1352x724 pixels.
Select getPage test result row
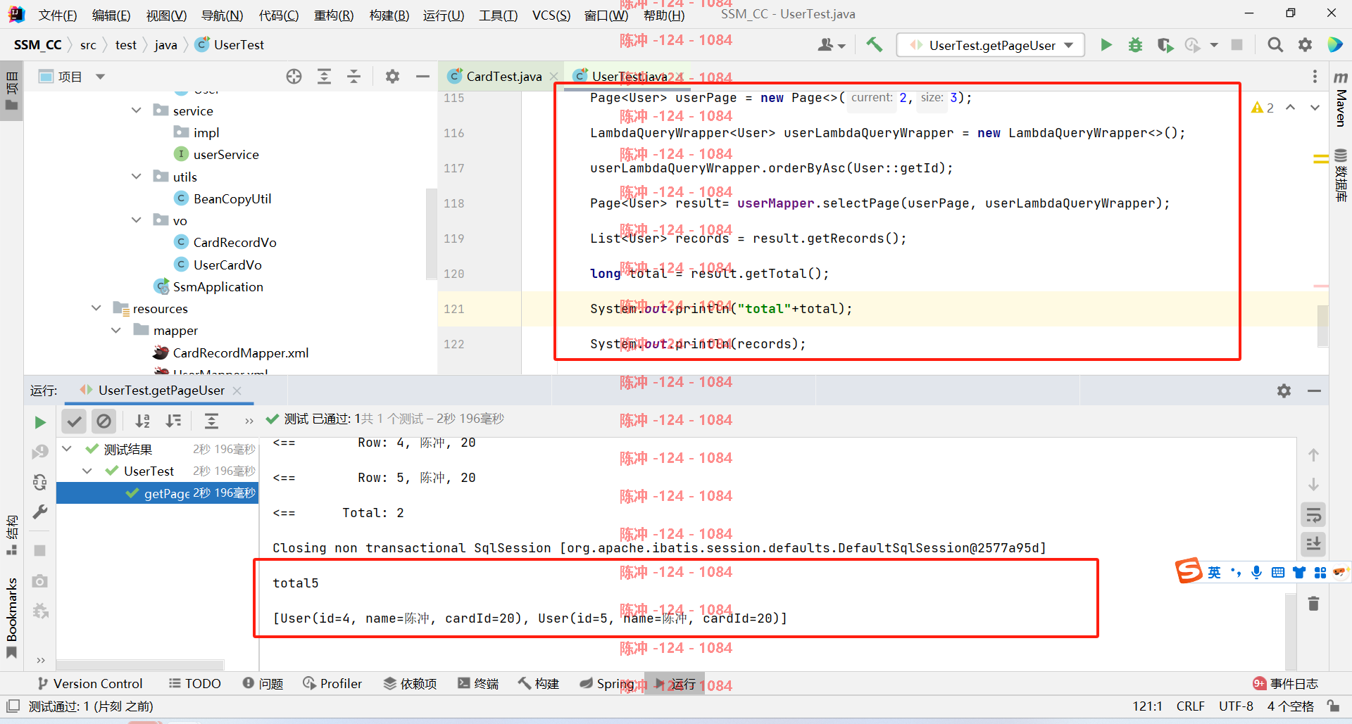point(157,493)
